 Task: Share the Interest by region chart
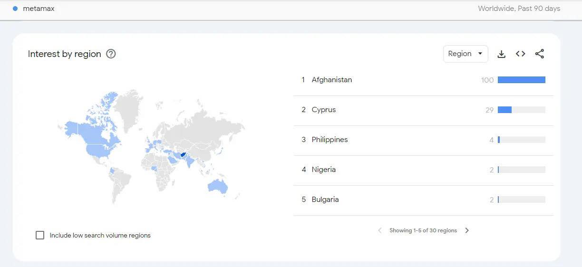point(539,54)
